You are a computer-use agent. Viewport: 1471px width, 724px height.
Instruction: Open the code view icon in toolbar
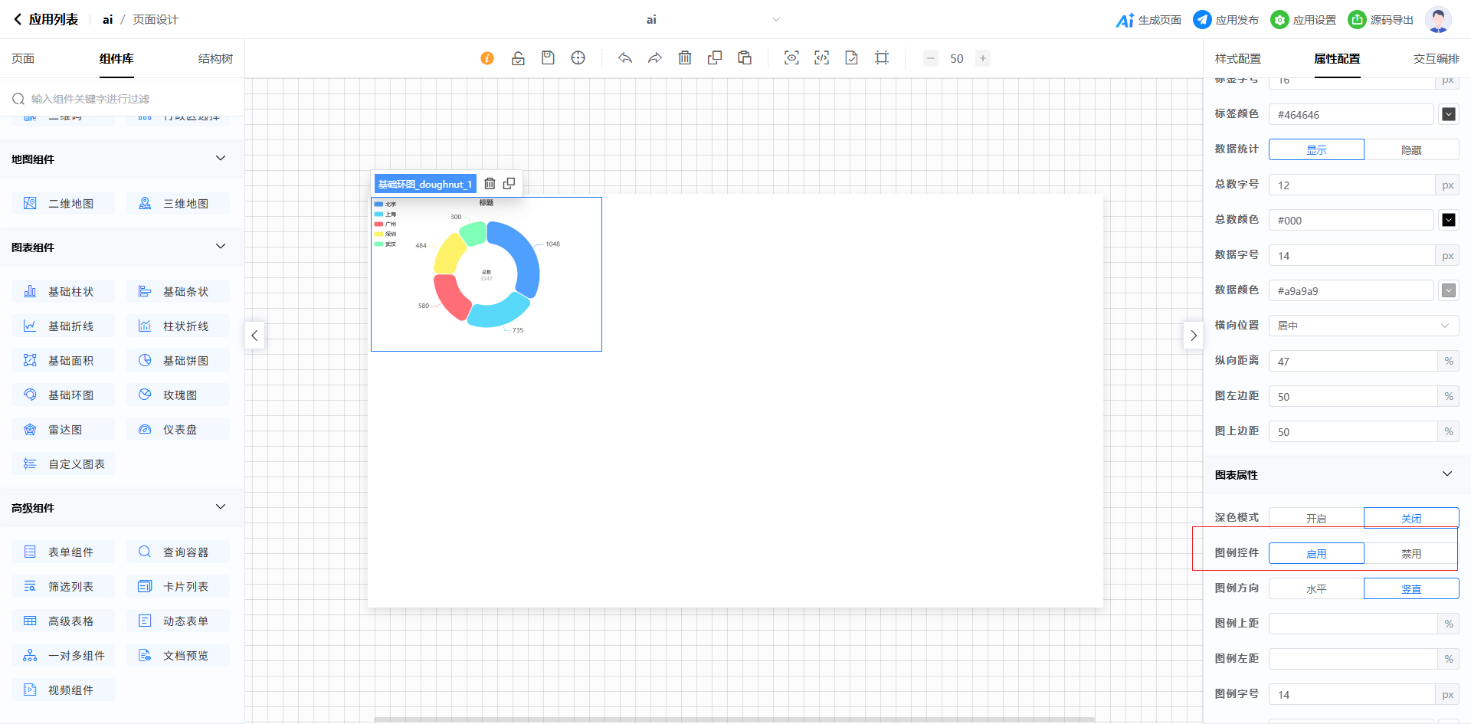pos(821,58)
